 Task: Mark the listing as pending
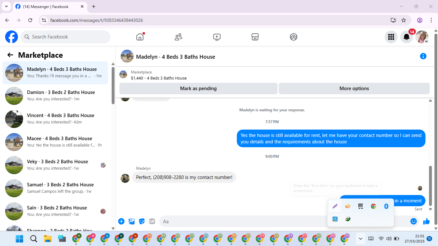tap(198, 89)
